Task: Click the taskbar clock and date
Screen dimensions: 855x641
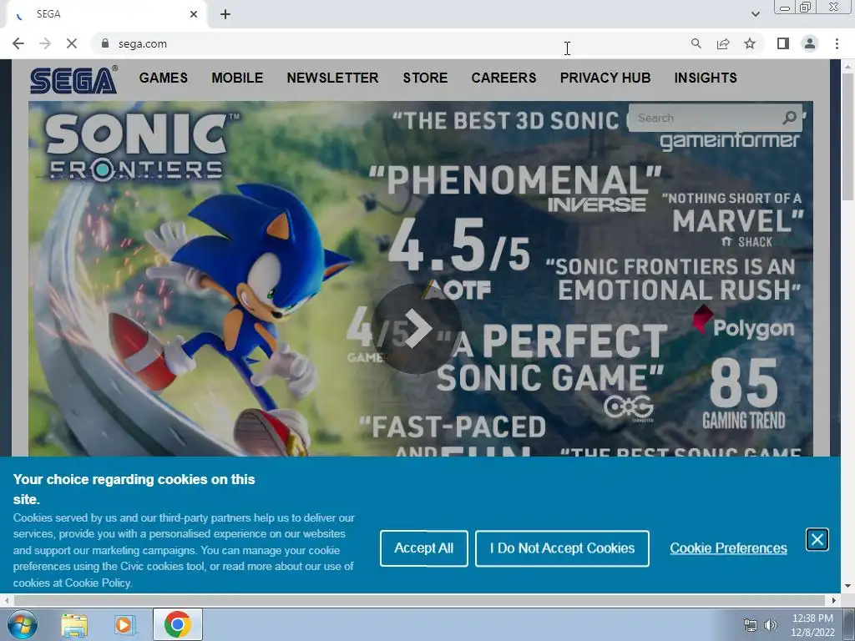Action: (812, 624)
